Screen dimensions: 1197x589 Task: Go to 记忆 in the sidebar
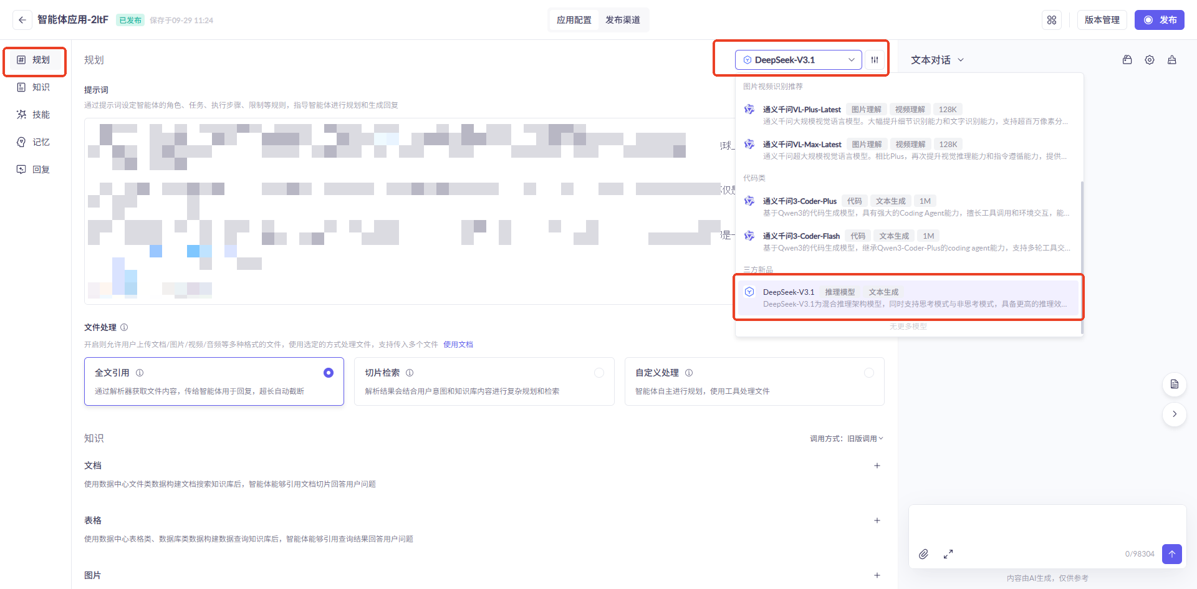35,142
